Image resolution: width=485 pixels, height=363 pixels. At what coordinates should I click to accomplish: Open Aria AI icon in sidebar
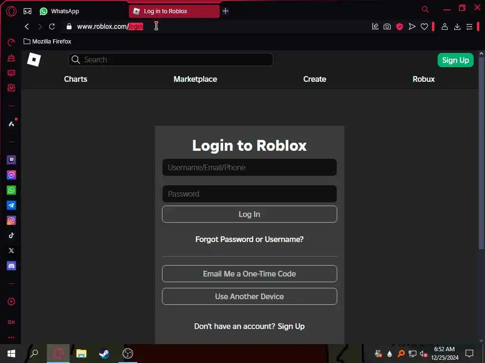(11, 124)
